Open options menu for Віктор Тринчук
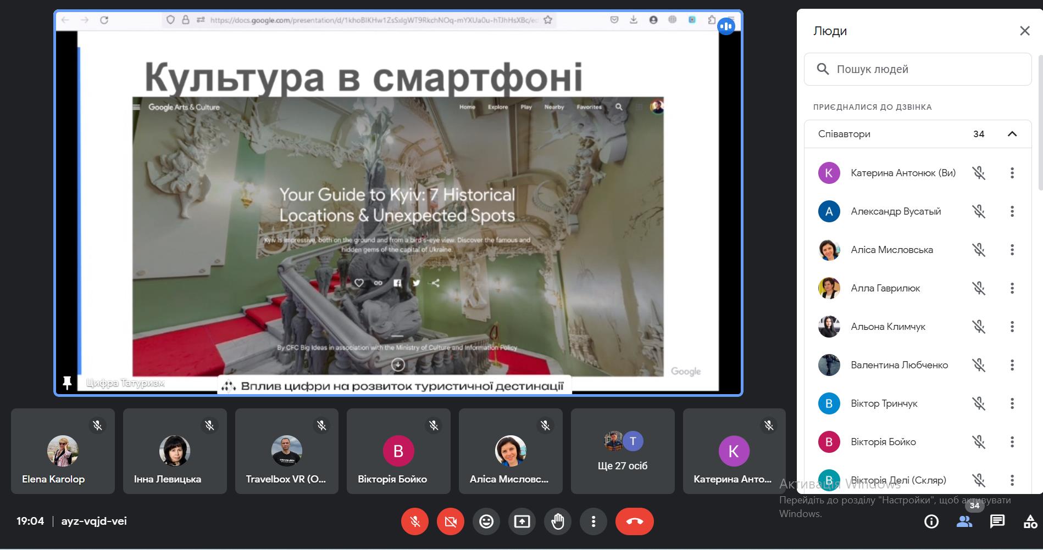 (x=1012, y=403)
